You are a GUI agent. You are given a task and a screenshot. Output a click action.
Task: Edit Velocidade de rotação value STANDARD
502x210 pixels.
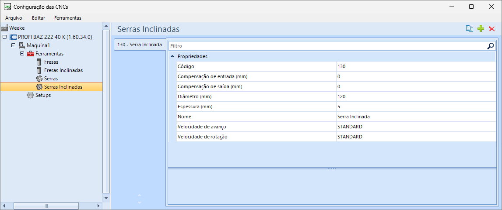pyautogui.click(x=416, y=137)
